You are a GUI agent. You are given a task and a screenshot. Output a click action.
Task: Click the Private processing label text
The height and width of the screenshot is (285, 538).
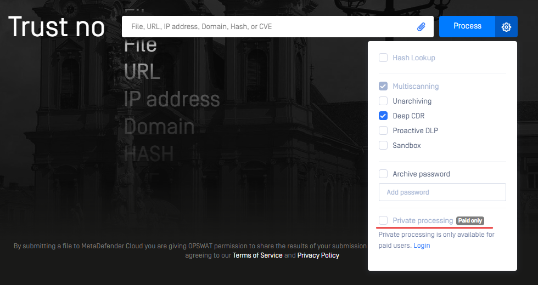423,220
